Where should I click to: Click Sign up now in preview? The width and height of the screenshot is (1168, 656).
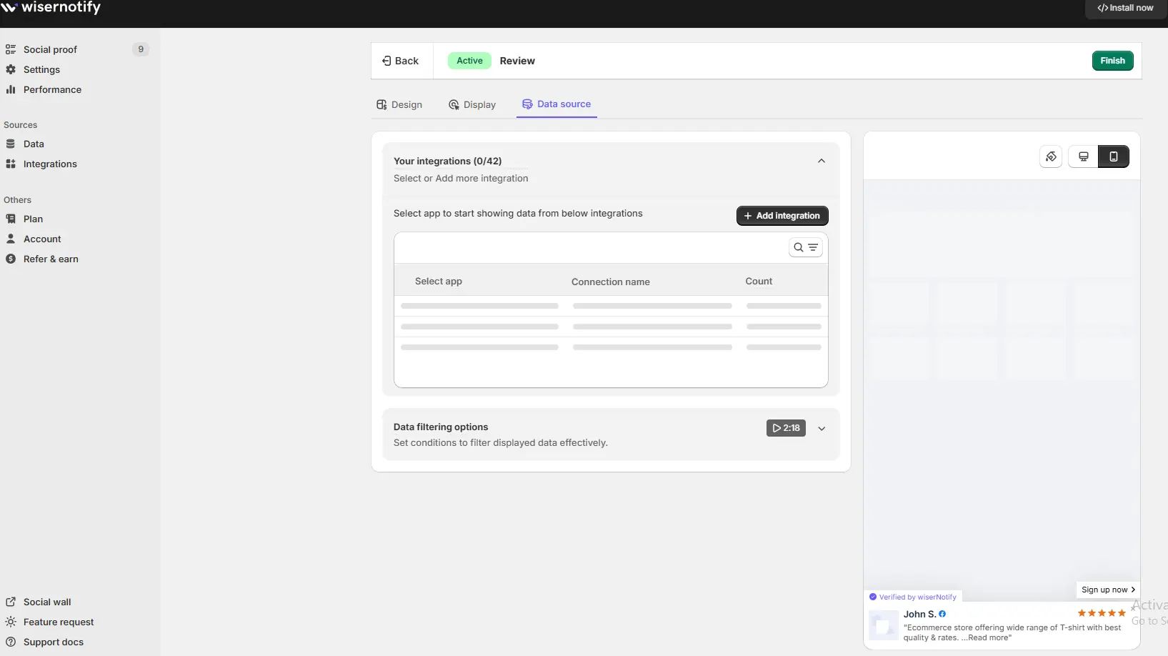1108,590
